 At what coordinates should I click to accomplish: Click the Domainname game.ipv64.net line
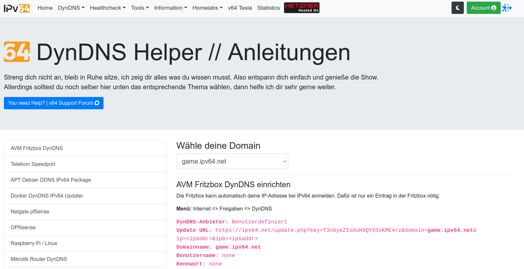click(x=219, y=247)
